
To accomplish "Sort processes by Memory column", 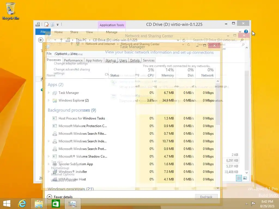I will (166, 72).
